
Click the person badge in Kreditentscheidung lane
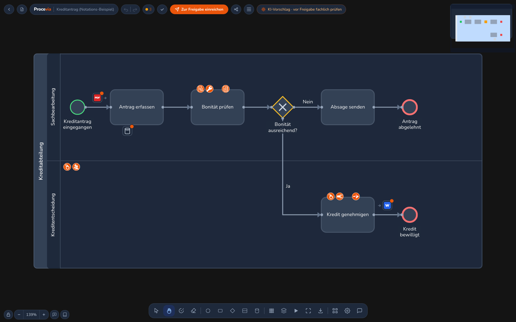click(x=76, y=167)
